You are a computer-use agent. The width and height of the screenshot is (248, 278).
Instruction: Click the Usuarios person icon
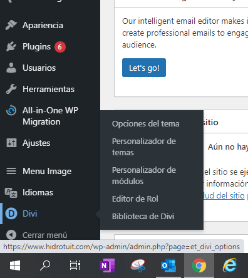[11, 68]
